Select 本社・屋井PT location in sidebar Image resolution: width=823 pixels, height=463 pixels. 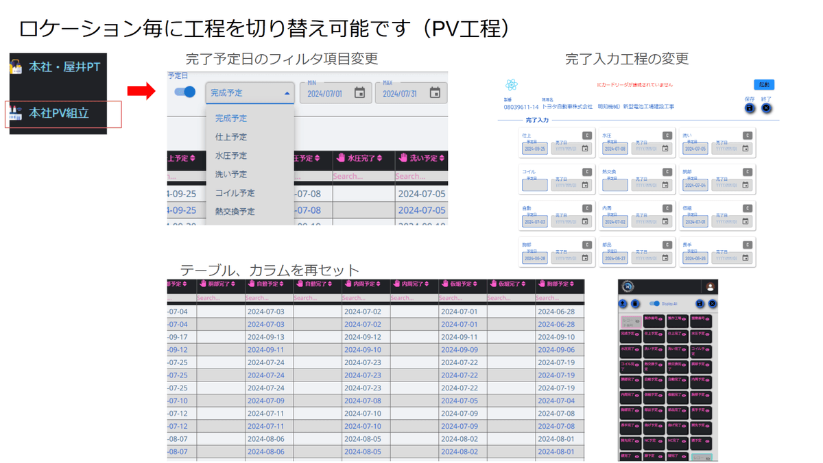(64, 67)
